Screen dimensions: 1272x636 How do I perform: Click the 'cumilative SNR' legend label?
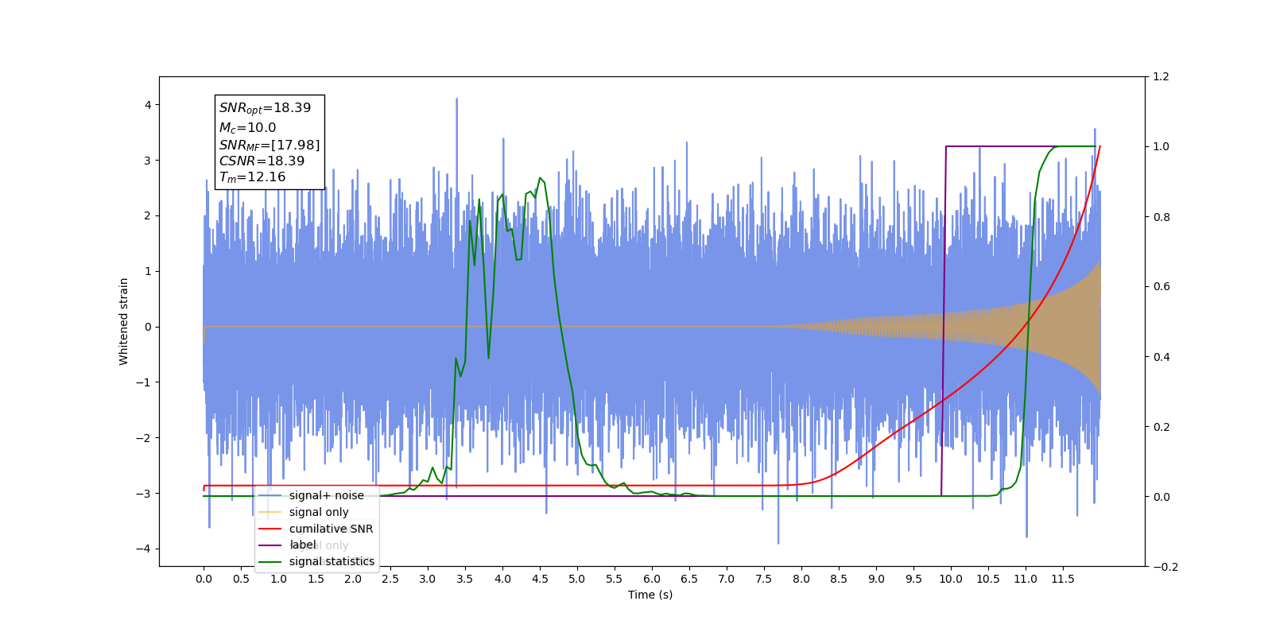point(331,529)
